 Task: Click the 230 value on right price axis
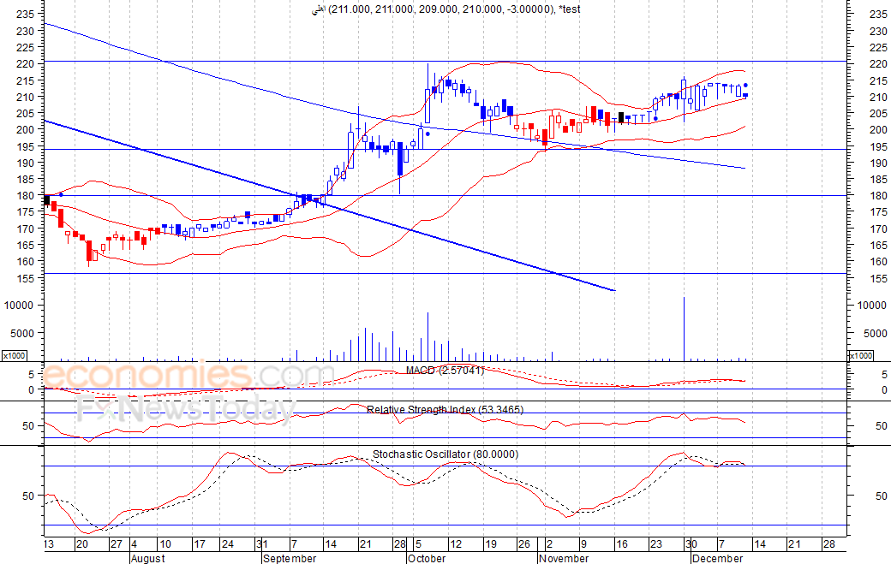(878, 31)
